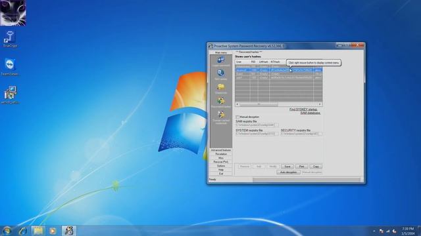
Task: Click the Ready status bar text
Action: tap(212, 180)
